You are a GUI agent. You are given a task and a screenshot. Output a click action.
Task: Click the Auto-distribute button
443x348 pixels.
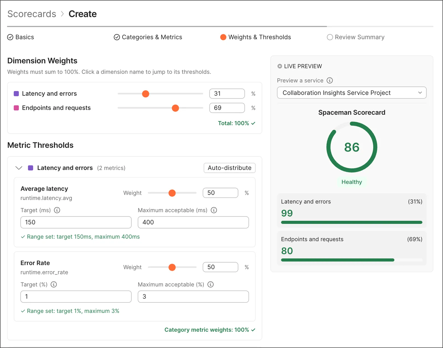coord(230,168)
